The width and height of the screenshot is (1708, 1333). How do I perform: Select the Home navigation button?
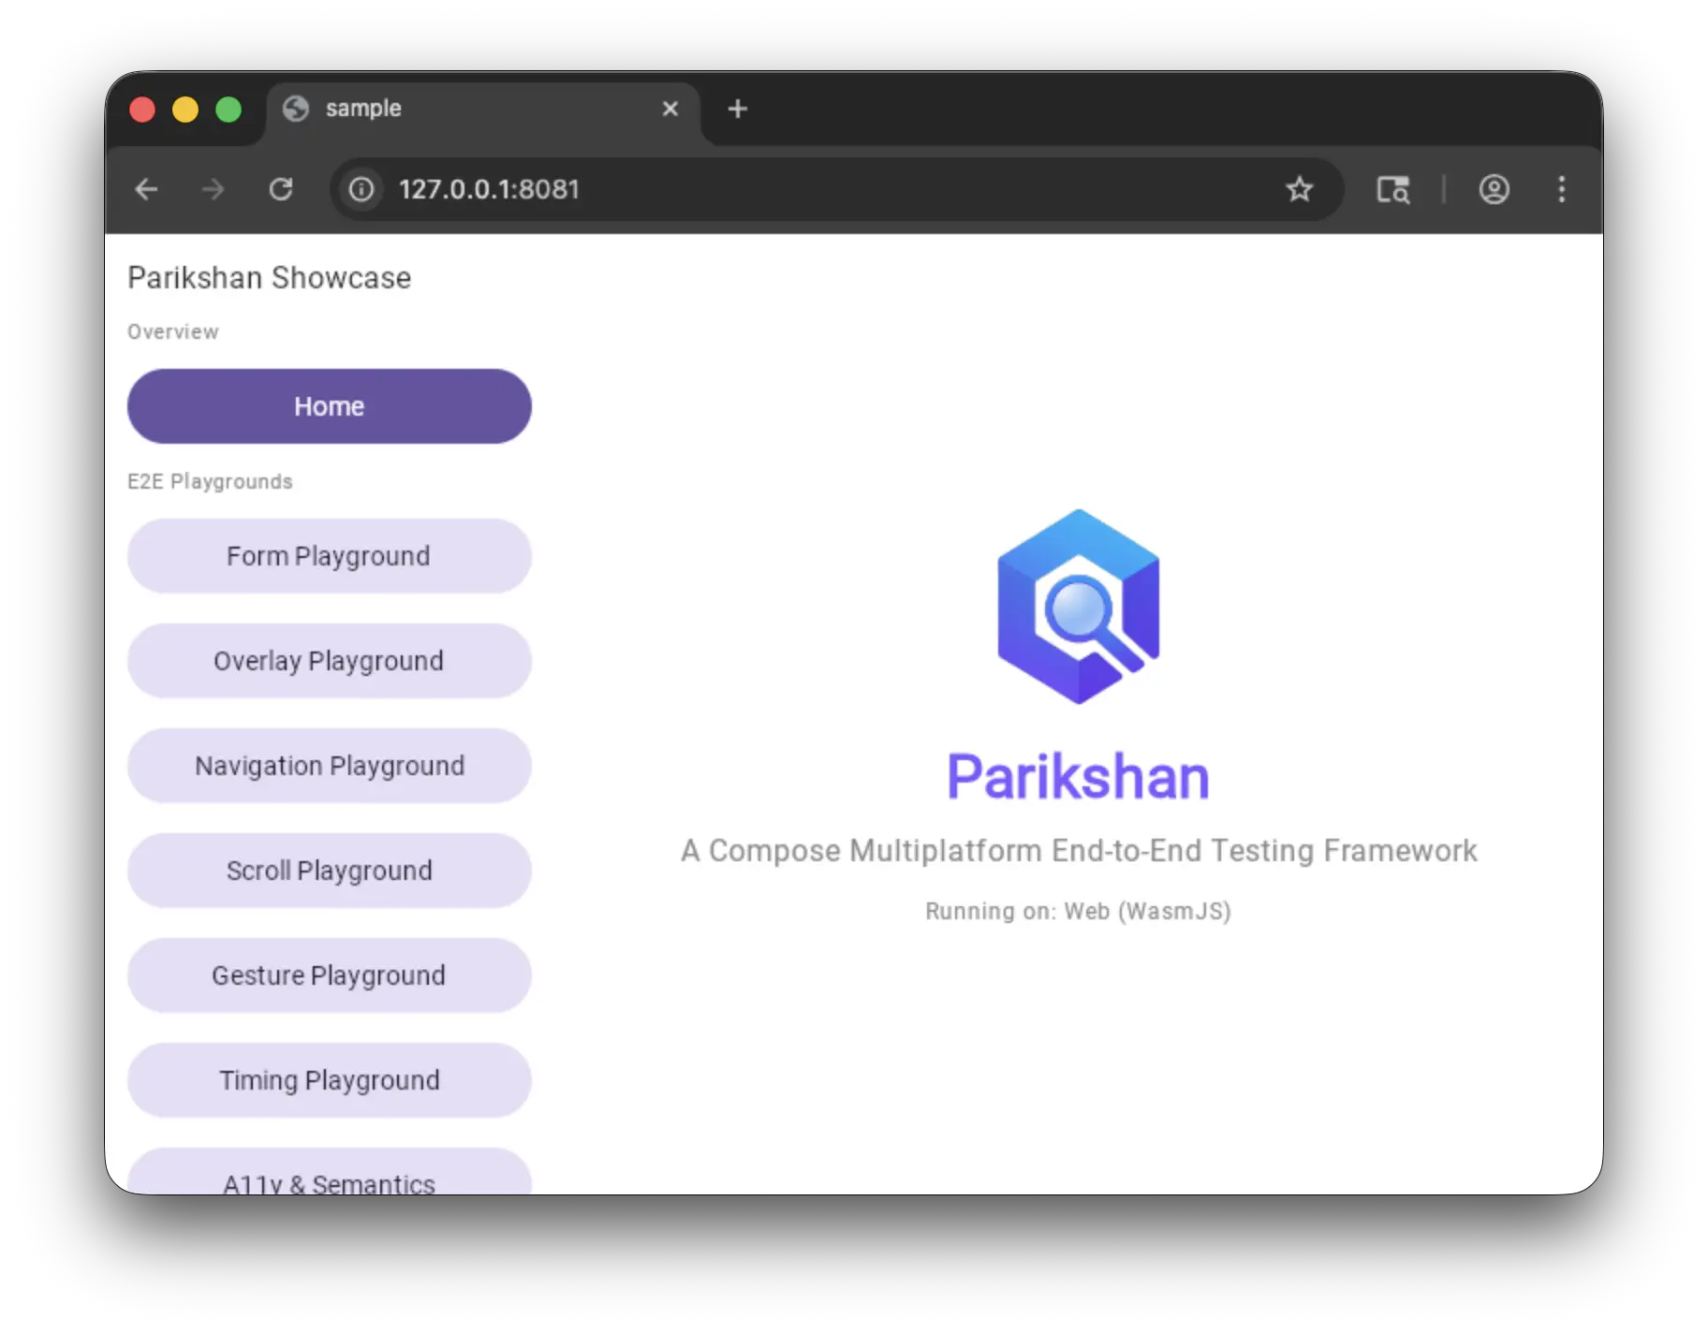(x=329, y=406)
